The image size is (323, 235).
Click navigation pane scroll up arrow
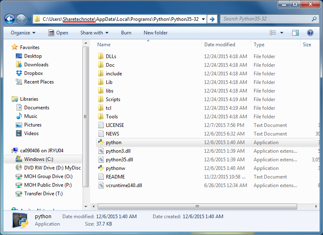point(86,43)
